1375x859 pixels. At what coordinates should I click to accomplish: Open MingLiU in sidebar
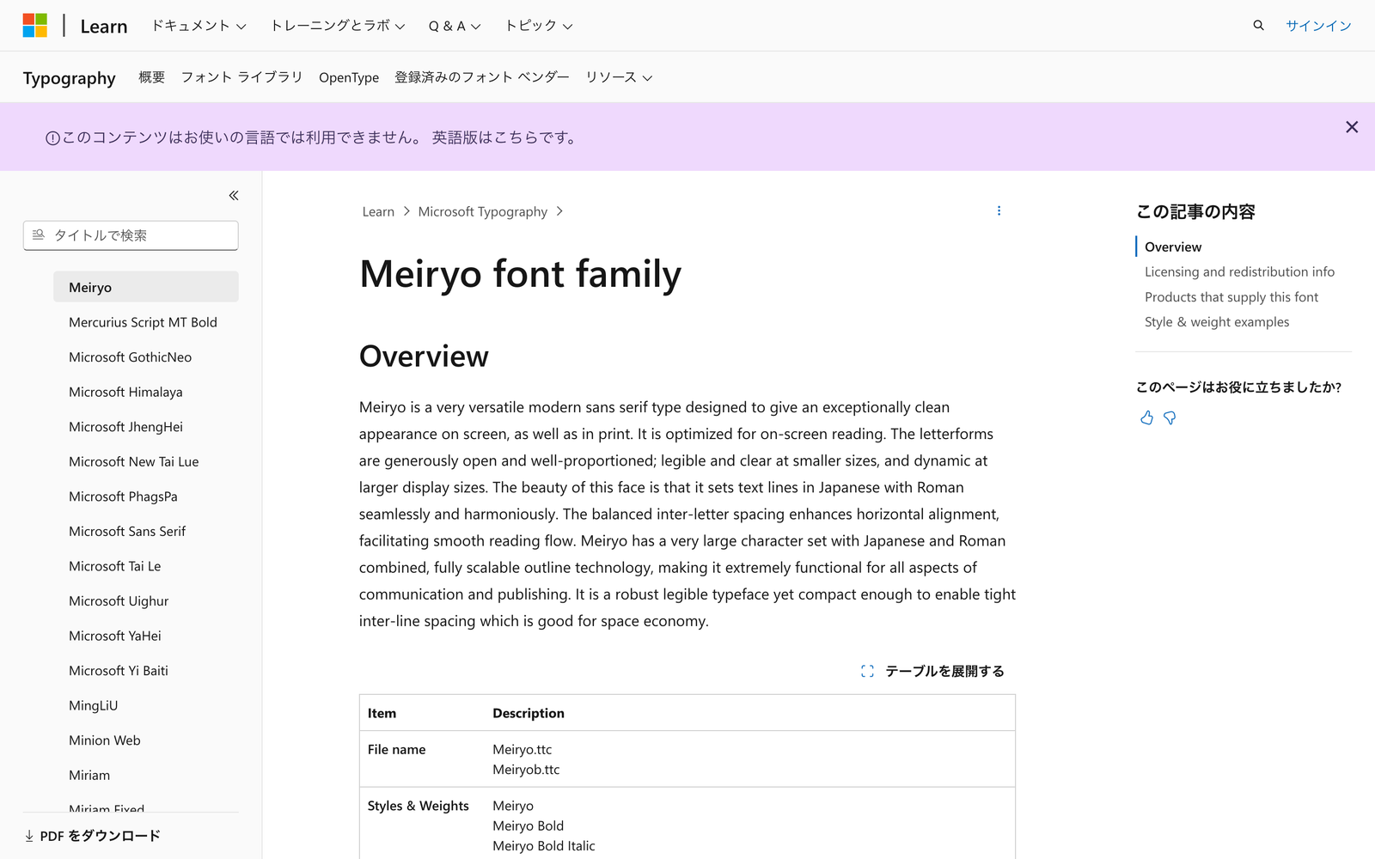tap(93, 705)
